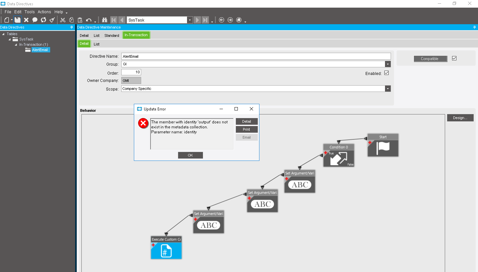The image size is (478, 272).
Task: Select the Set Argument node connected to Execute Custom Code
Action: 209,222
